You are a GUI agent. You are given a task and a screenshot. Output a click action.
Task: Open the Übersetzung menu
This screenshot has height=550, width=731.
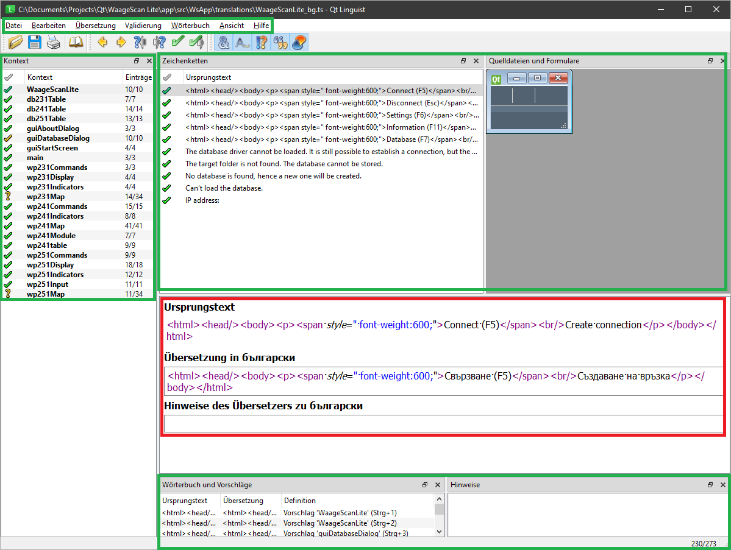[x=96, y=26]
